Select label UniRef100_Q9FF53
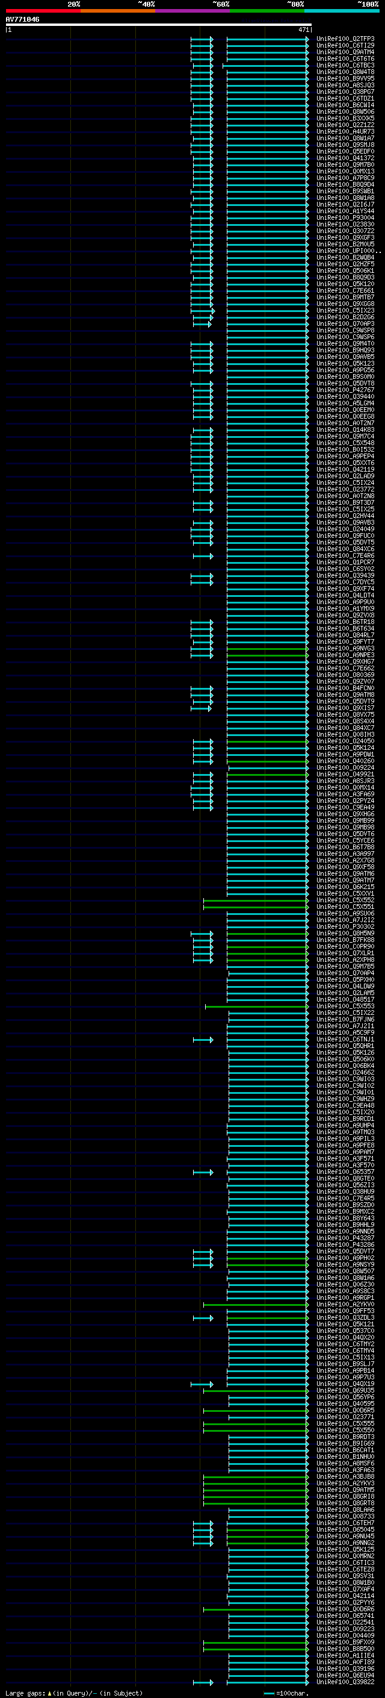Screen dimensions: 385x1698 click(x=345, y=1311)
